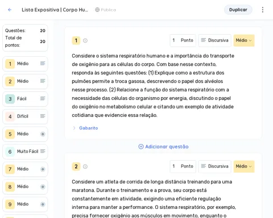Select question 6 Muito Fácil in sidebar

(x=25, y=152)
